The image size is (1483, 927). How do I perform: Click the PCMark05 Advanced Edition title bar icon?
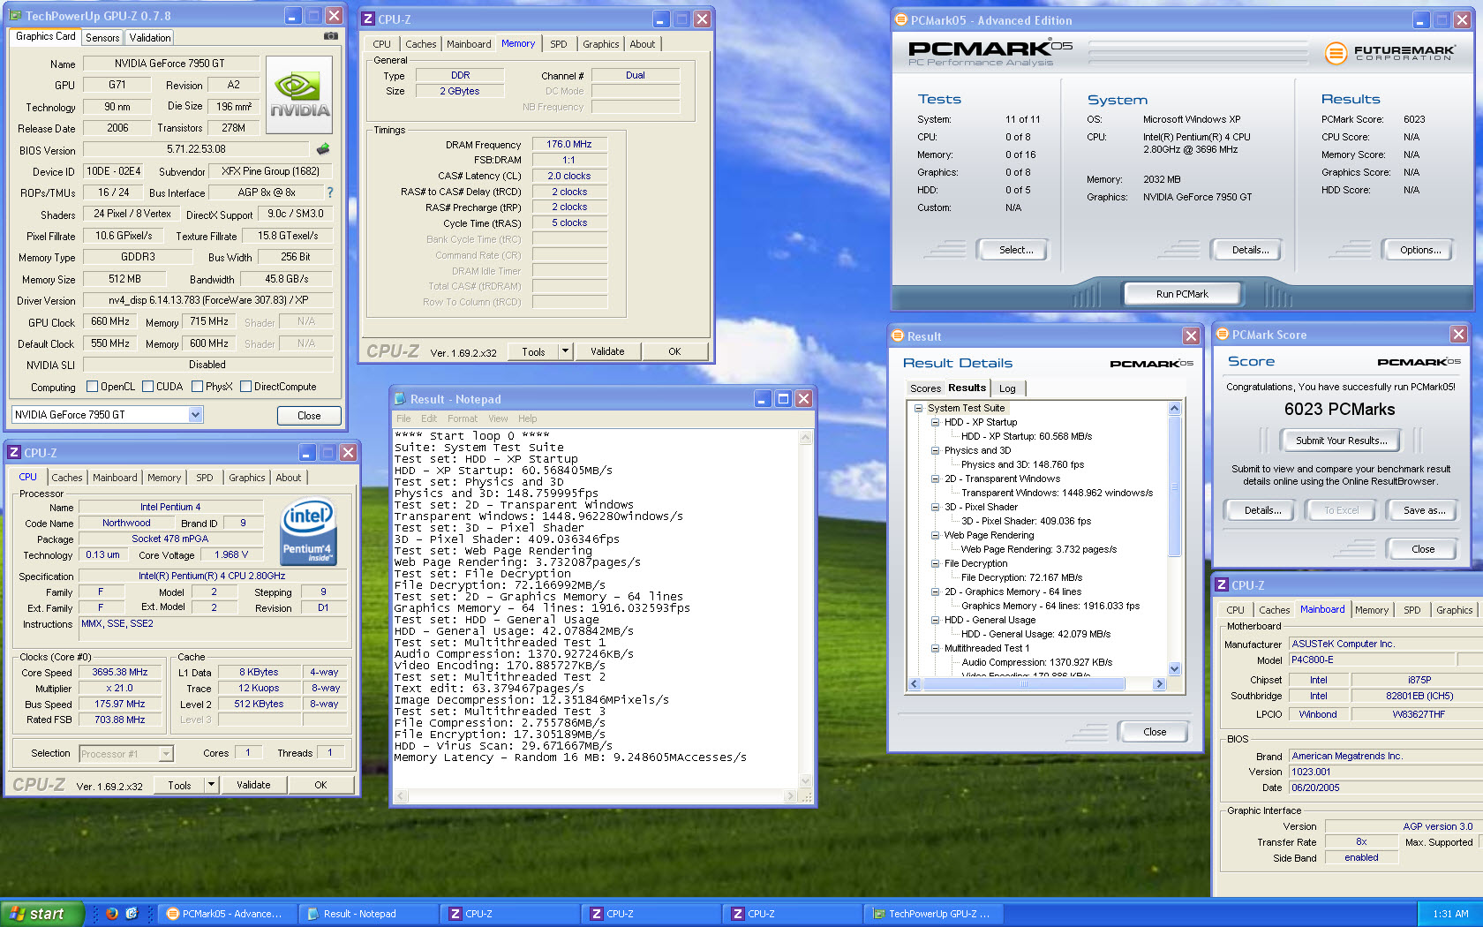900,20
